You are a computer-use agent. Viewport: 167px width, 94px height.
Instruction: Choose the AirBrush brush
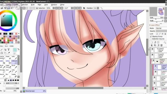pos(14,62)
